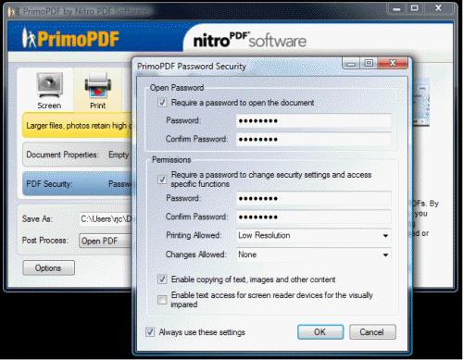463x360 pixels.
Task: Open the Post Process dropdown
Action: [x=106, y=241]
